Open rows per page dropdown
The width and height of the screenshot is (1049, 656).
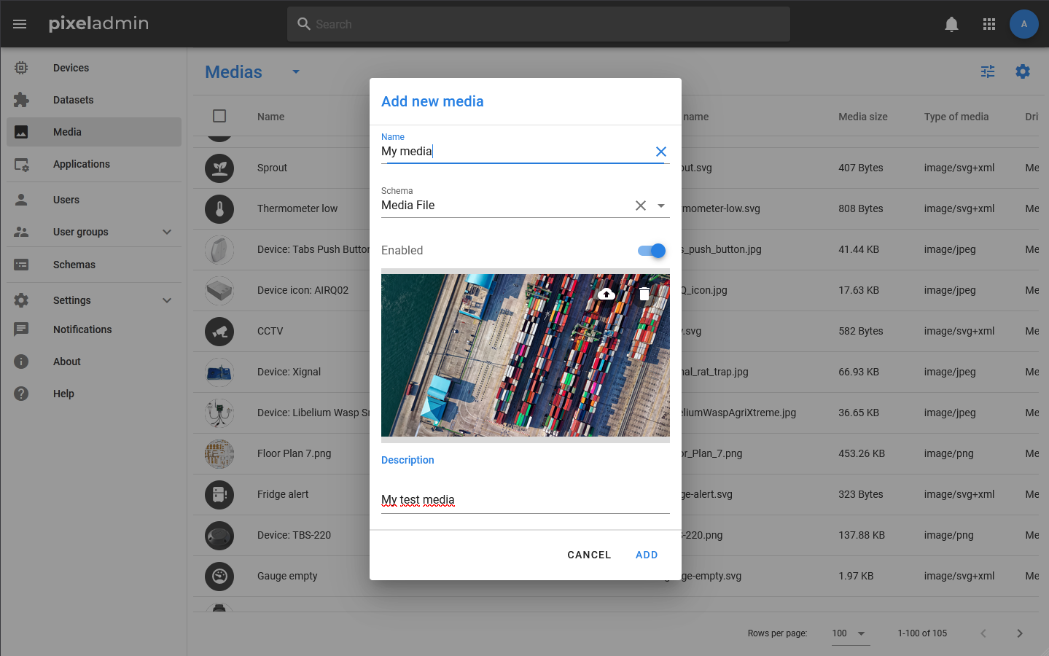(x=850, y=633)
